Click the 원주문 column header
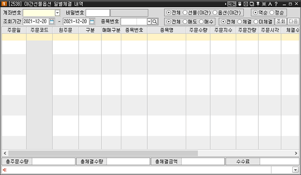 coord(65,30)
